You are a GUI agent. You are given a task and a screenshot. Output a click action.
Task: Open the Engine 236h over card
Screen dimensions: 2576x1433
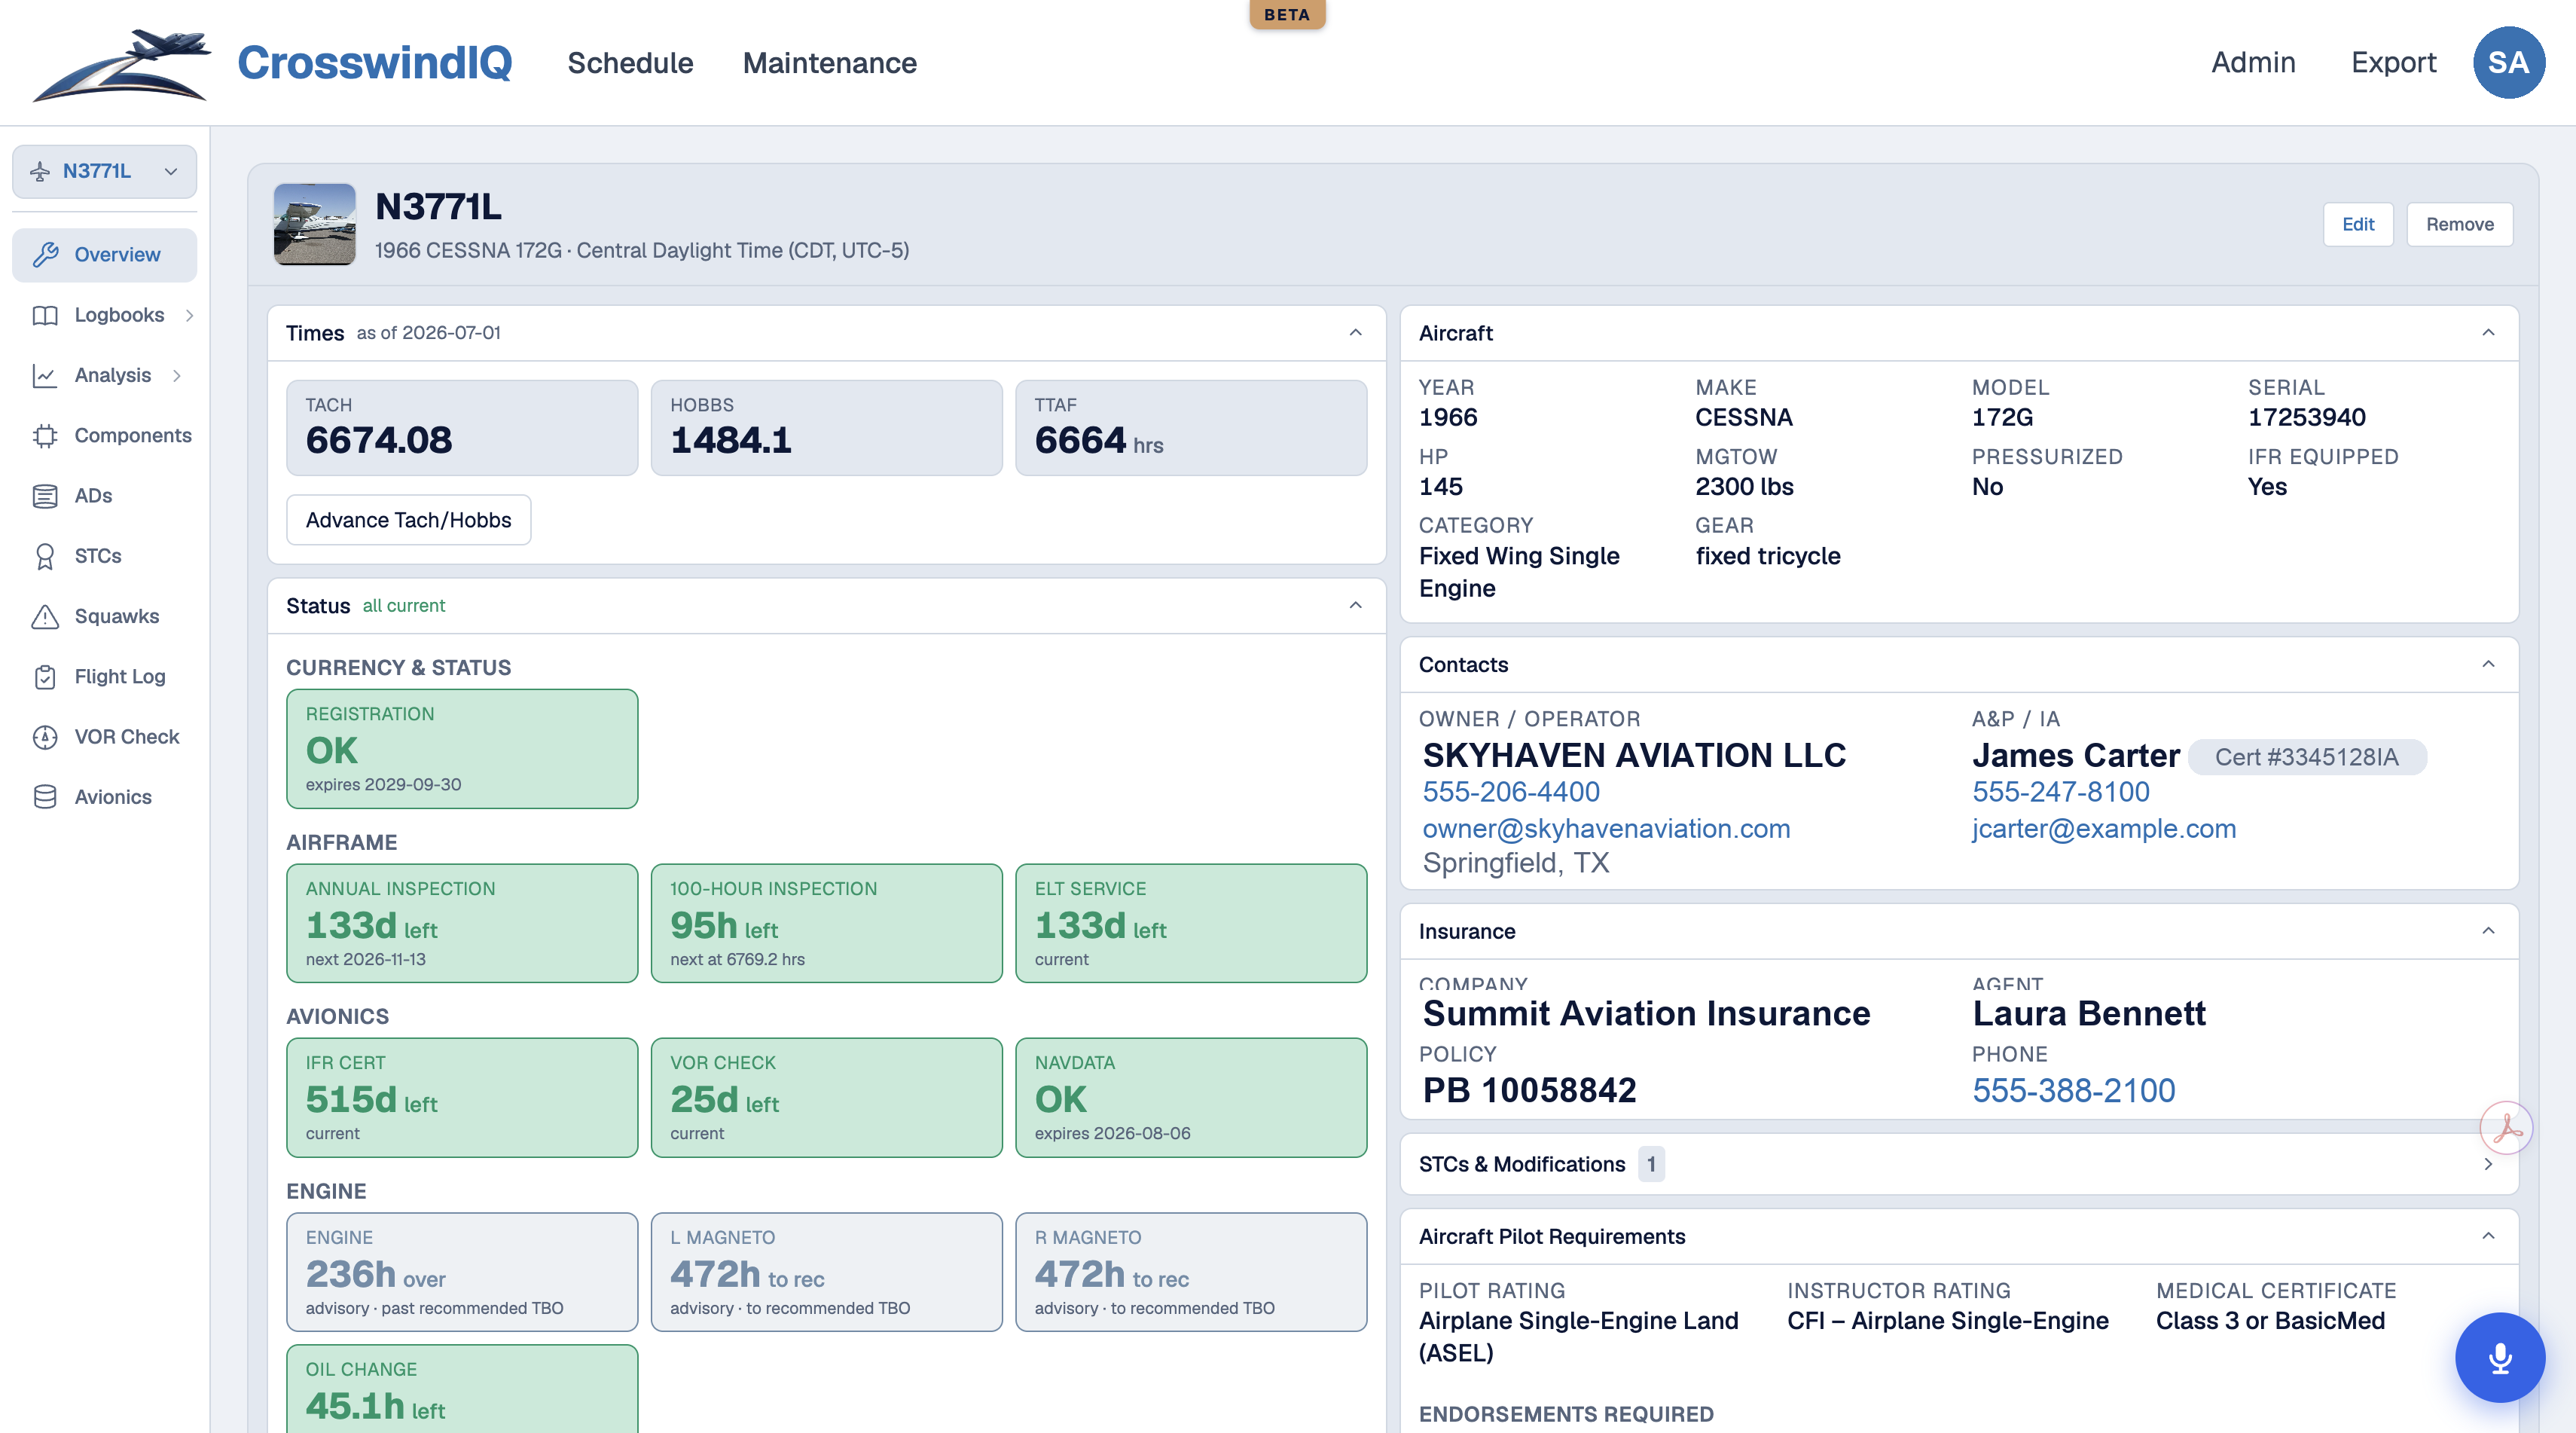pos(462,1272)
